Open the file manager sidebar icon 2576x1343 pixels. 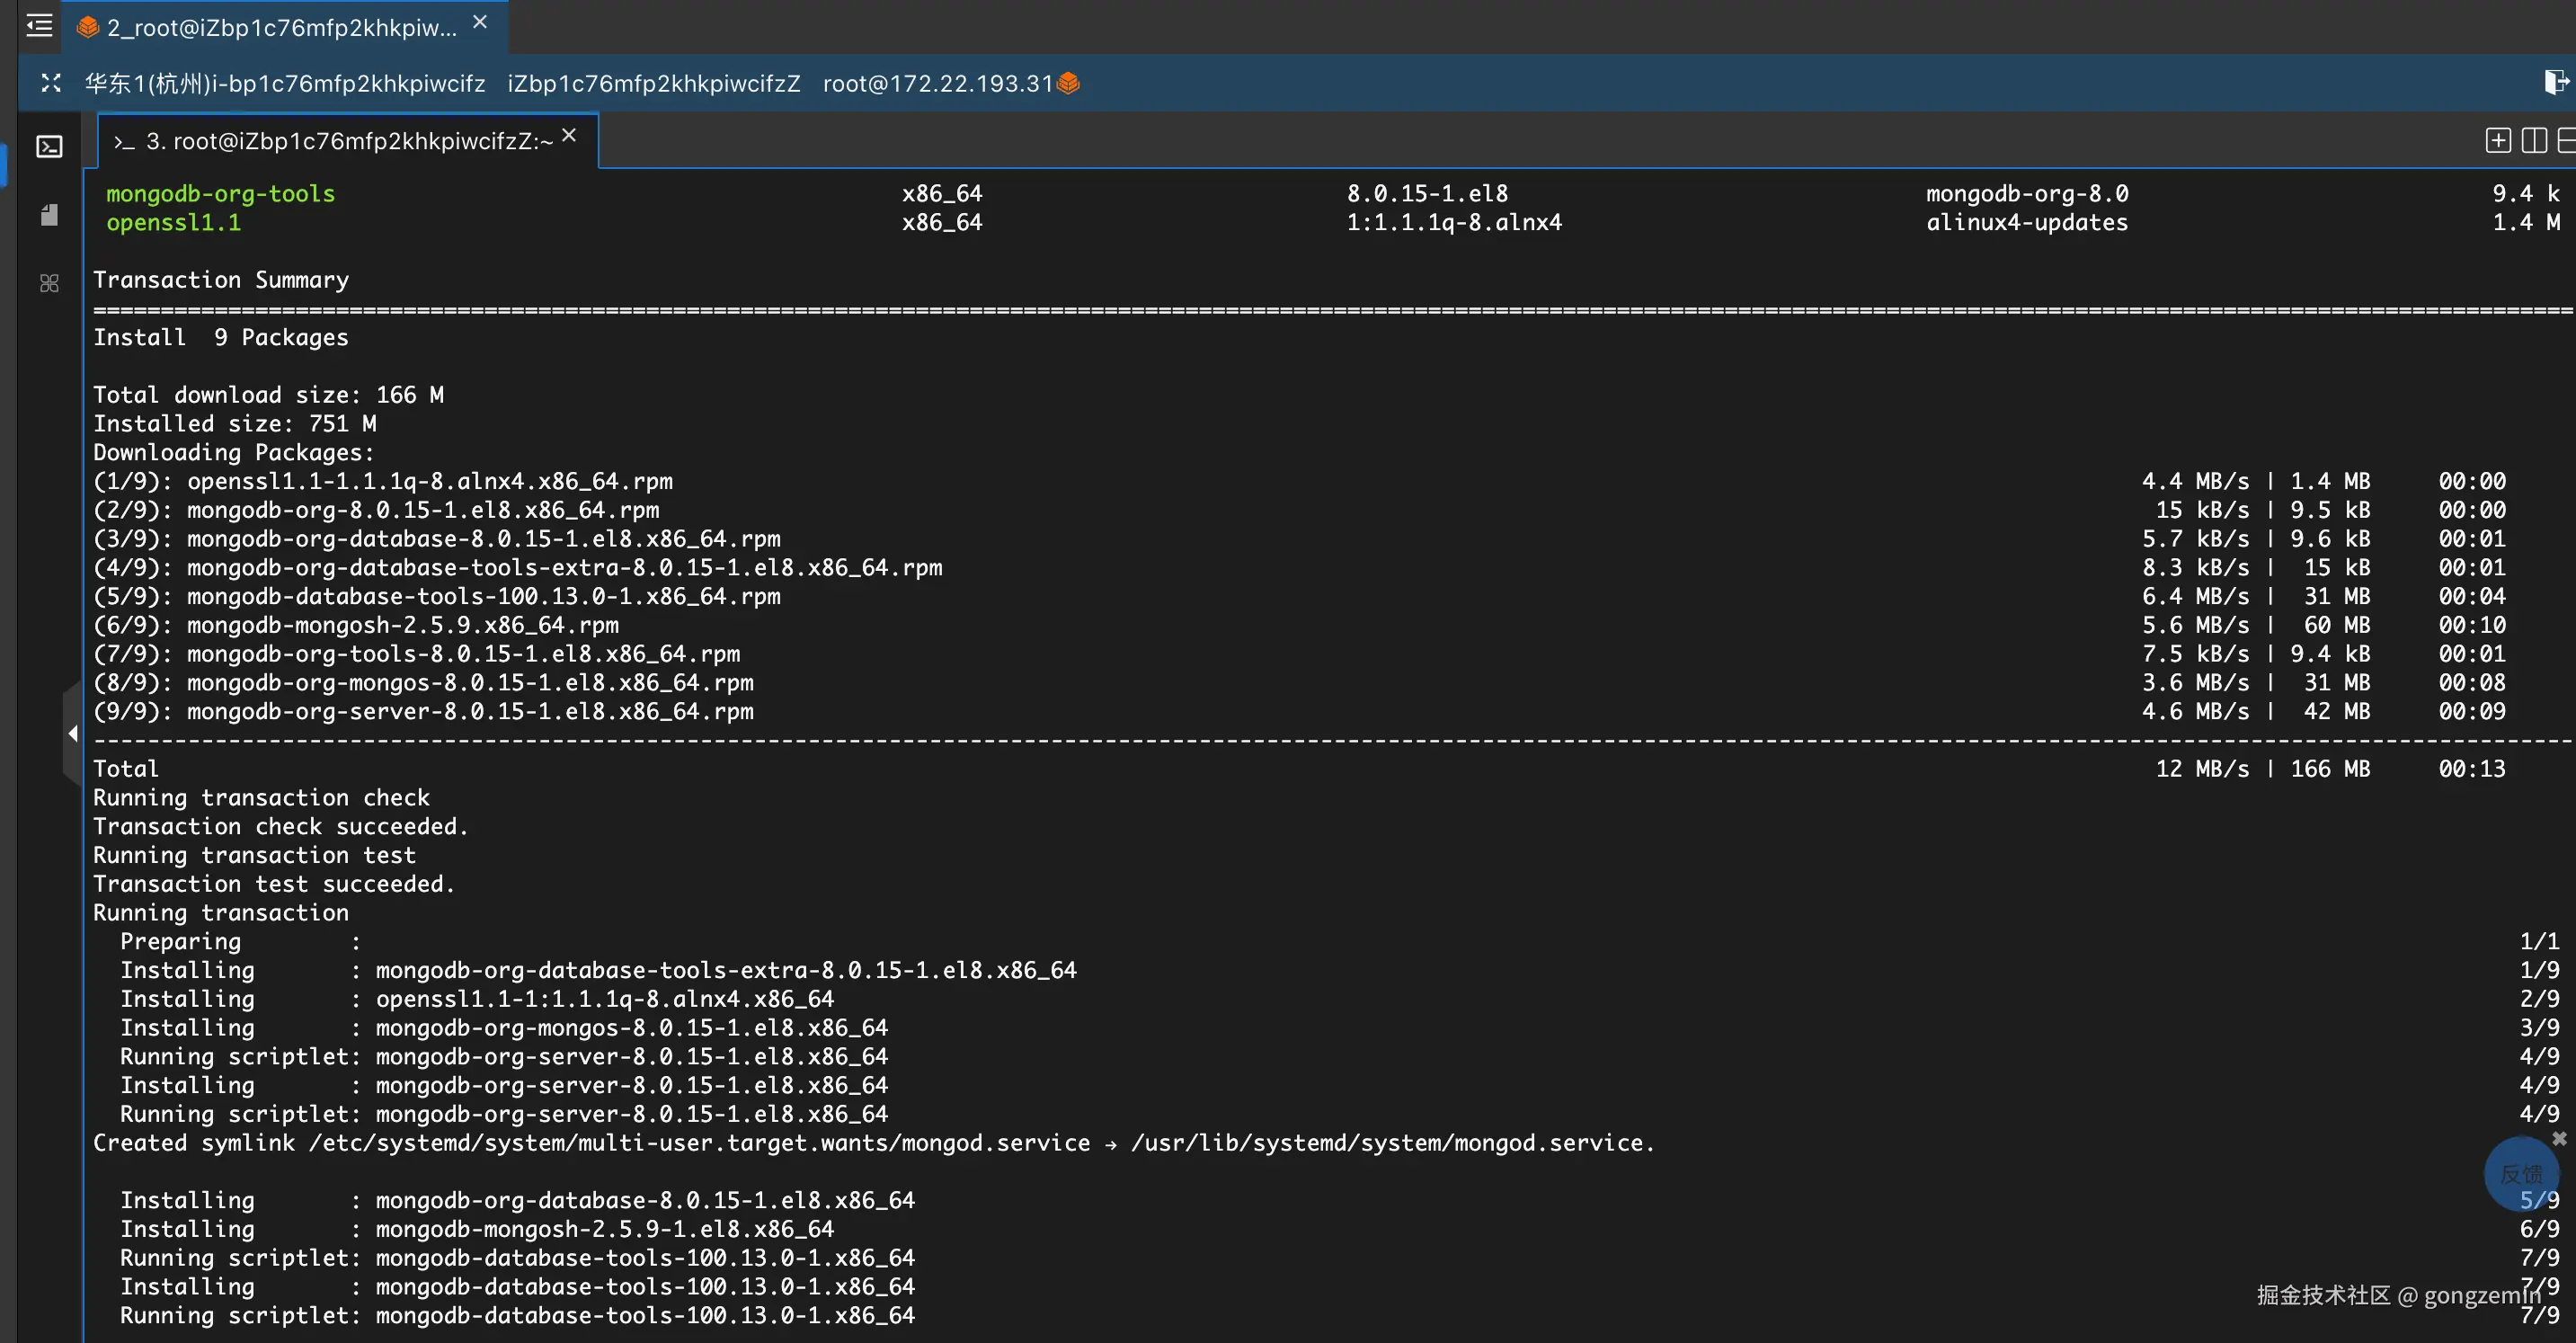click(x=49, y=215)
